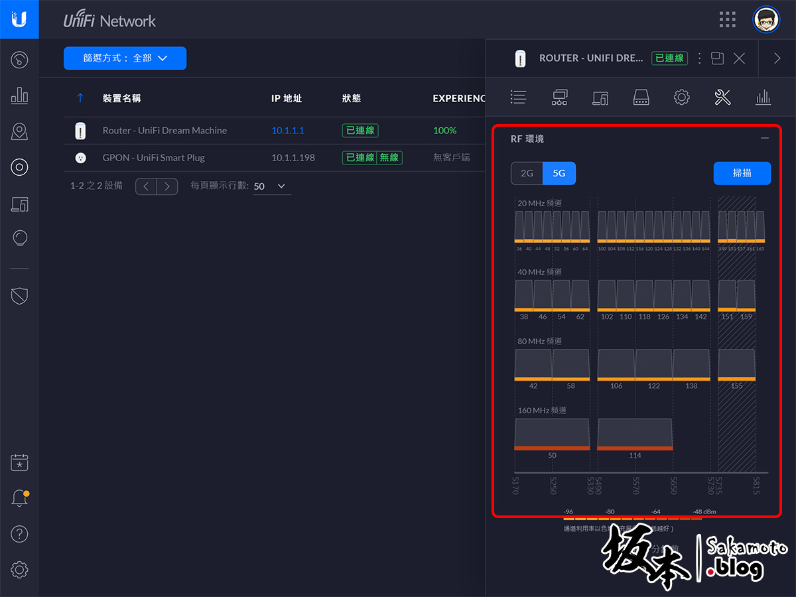The width and height of the screenshot is (796, 597).
Task: Open the 篩選方式: 全部 filter dropdown
Action: click(x=125, y=58)
